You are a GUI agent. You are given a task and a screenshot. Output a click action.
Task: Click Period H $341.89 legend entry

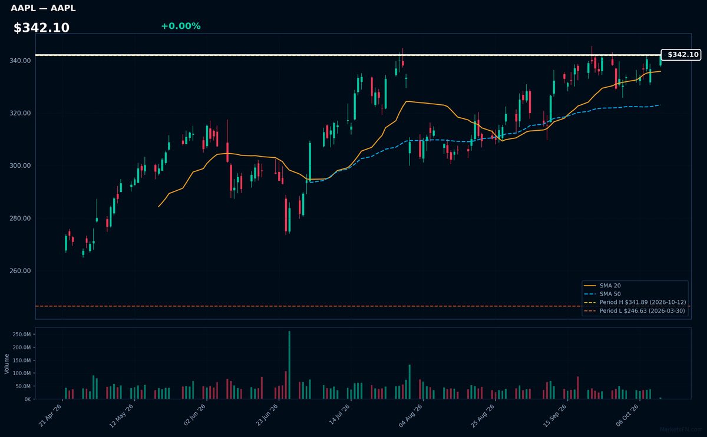(635, 302)
